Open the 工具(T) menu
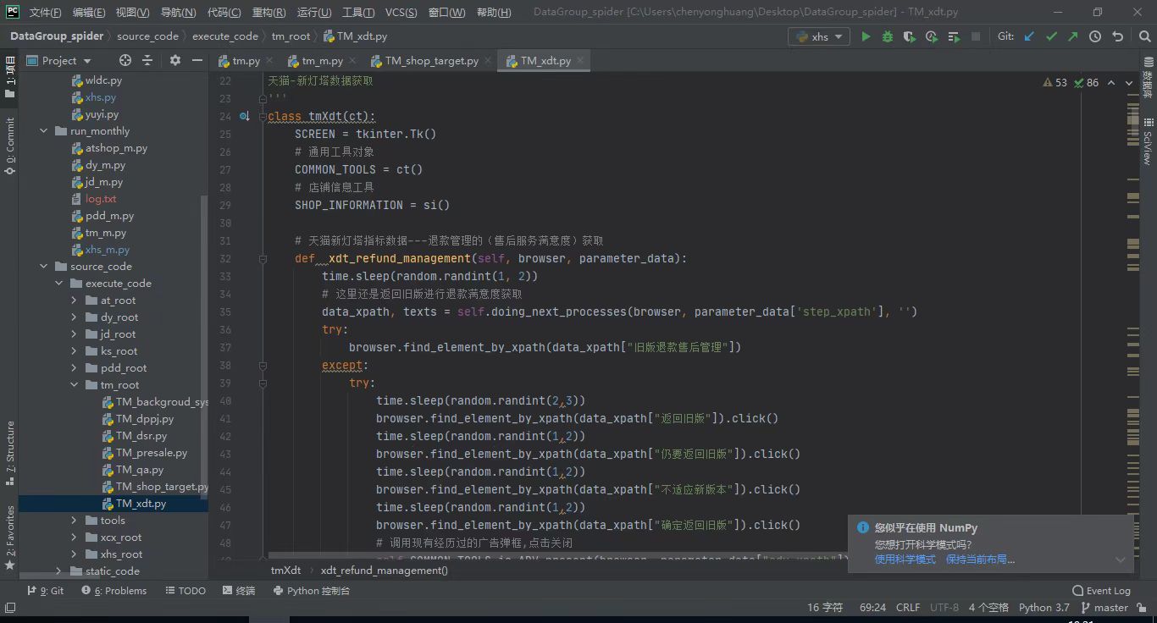Viewport: 1157px width, 623px height. point(358,13)
